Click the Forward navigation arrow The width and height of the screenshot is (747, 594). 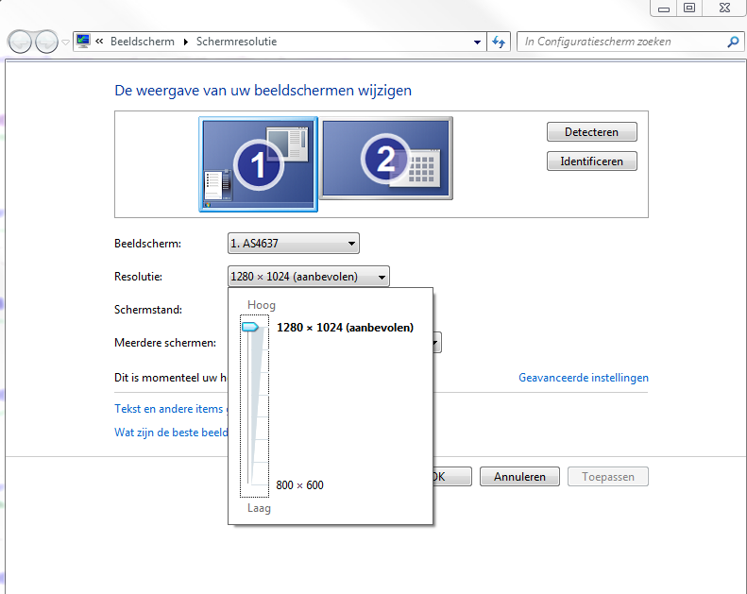coord(46,42)
